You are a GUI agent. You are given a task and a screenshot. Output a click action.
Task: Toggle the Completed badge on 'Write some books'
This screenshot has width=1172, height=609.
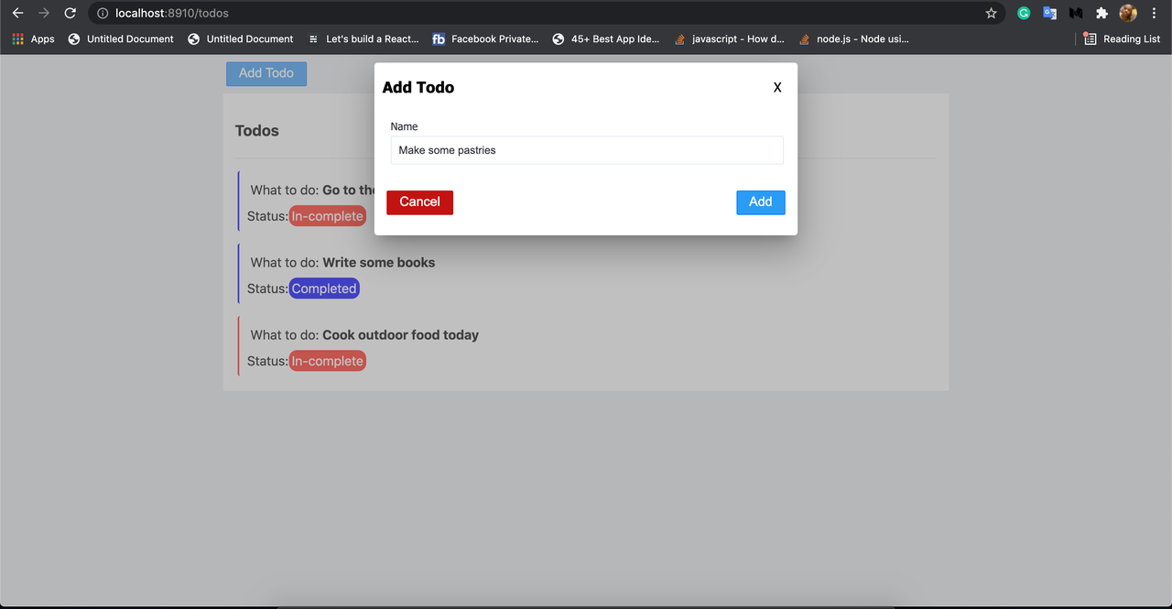pos(323,288)
